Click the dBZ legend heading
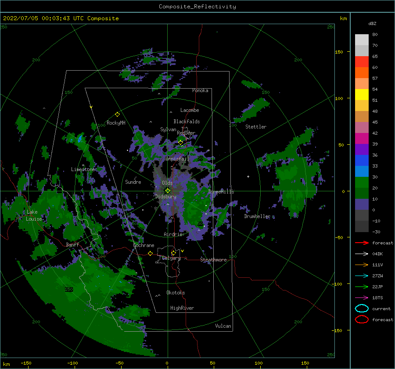The width and height of the screenshot is (395, 369). (x=372, y=23)
